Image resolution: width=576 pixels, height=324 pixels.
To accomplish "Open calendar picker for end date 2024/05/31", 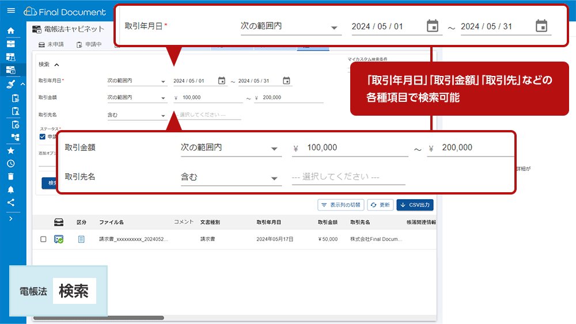I will (x=286, y=81).
